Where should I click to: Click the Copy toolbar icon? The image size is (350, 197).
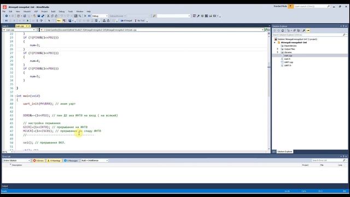[x=52, y=16]
